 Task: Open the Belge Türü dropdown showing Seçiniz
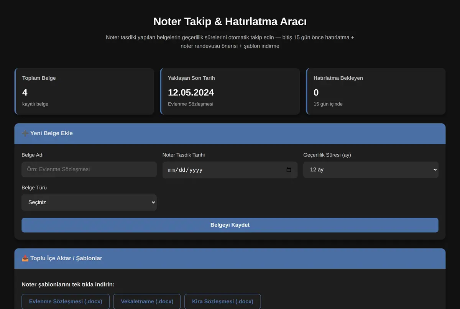[89, 202]
